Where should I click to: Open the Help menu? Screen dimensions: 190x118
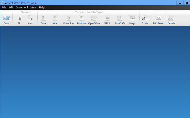[42, 7]
